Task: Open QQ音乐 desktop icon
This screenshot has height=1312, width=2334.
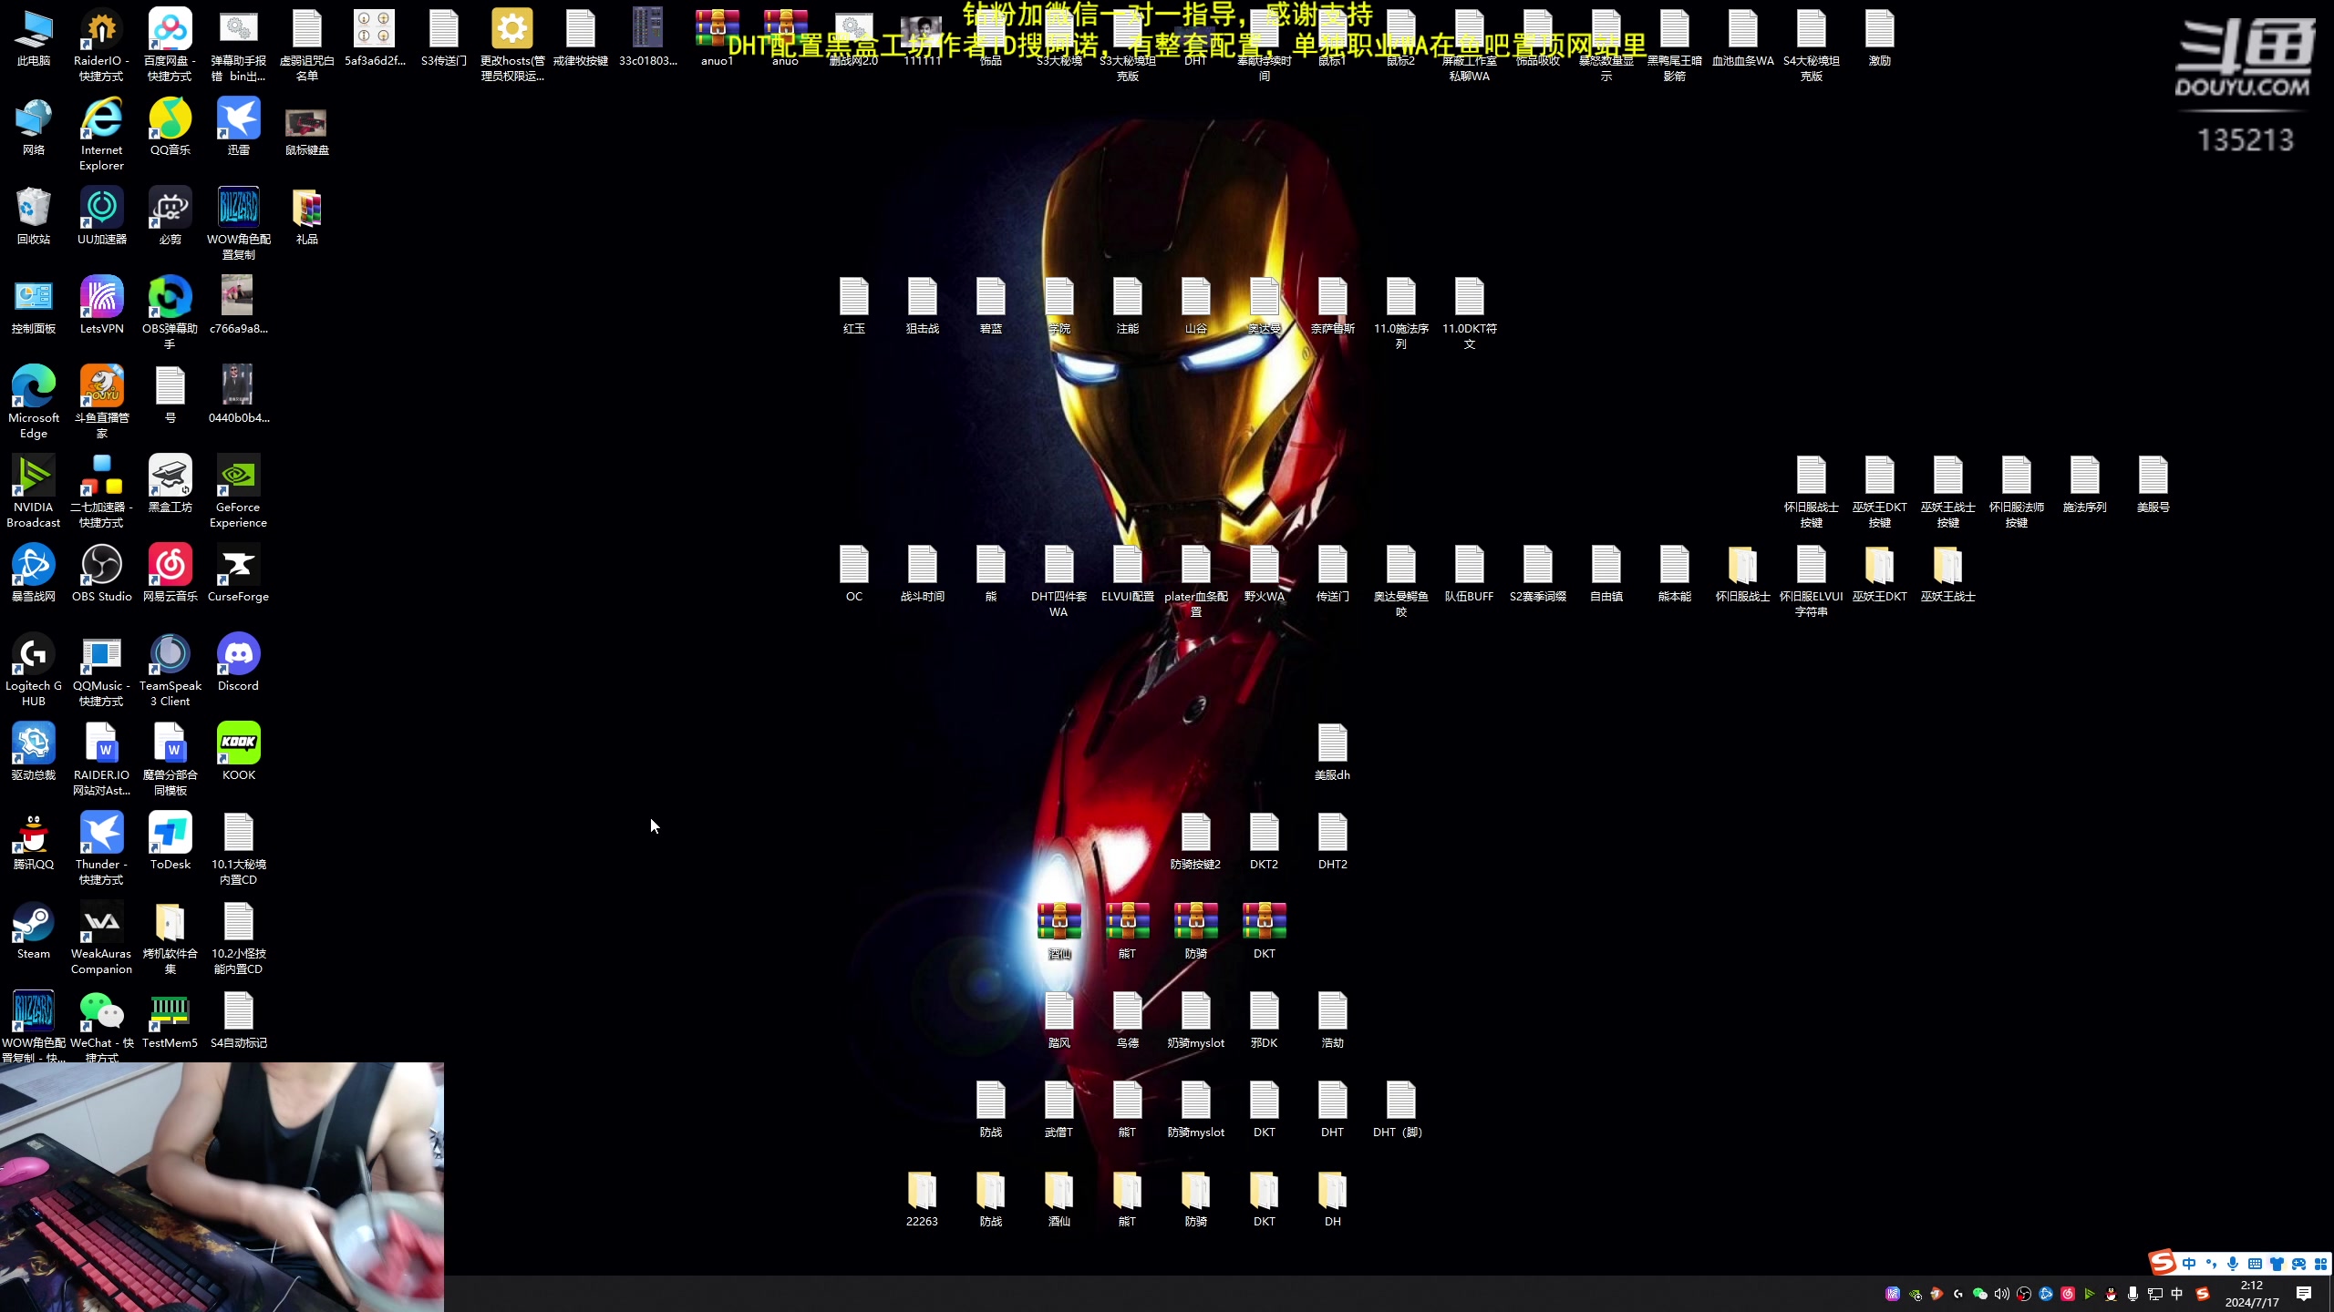Action: 170,128
